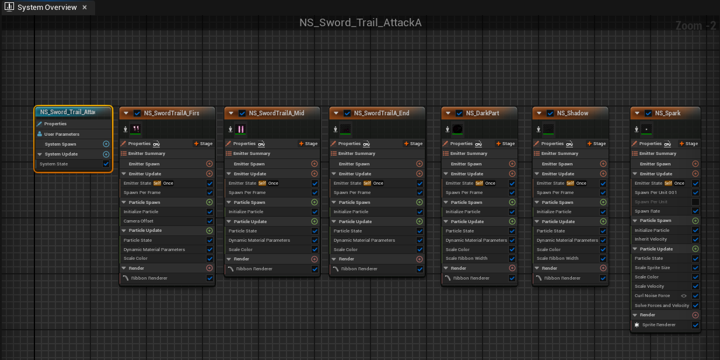Image resolution: width=720 pixels, height=360 pixels.
Task: Open User Parameters in system node
Action: (x=62, y=134)
